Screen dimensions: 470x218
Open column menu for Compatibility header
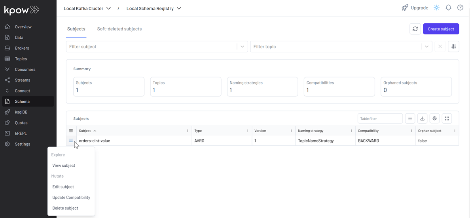(411, 131)
